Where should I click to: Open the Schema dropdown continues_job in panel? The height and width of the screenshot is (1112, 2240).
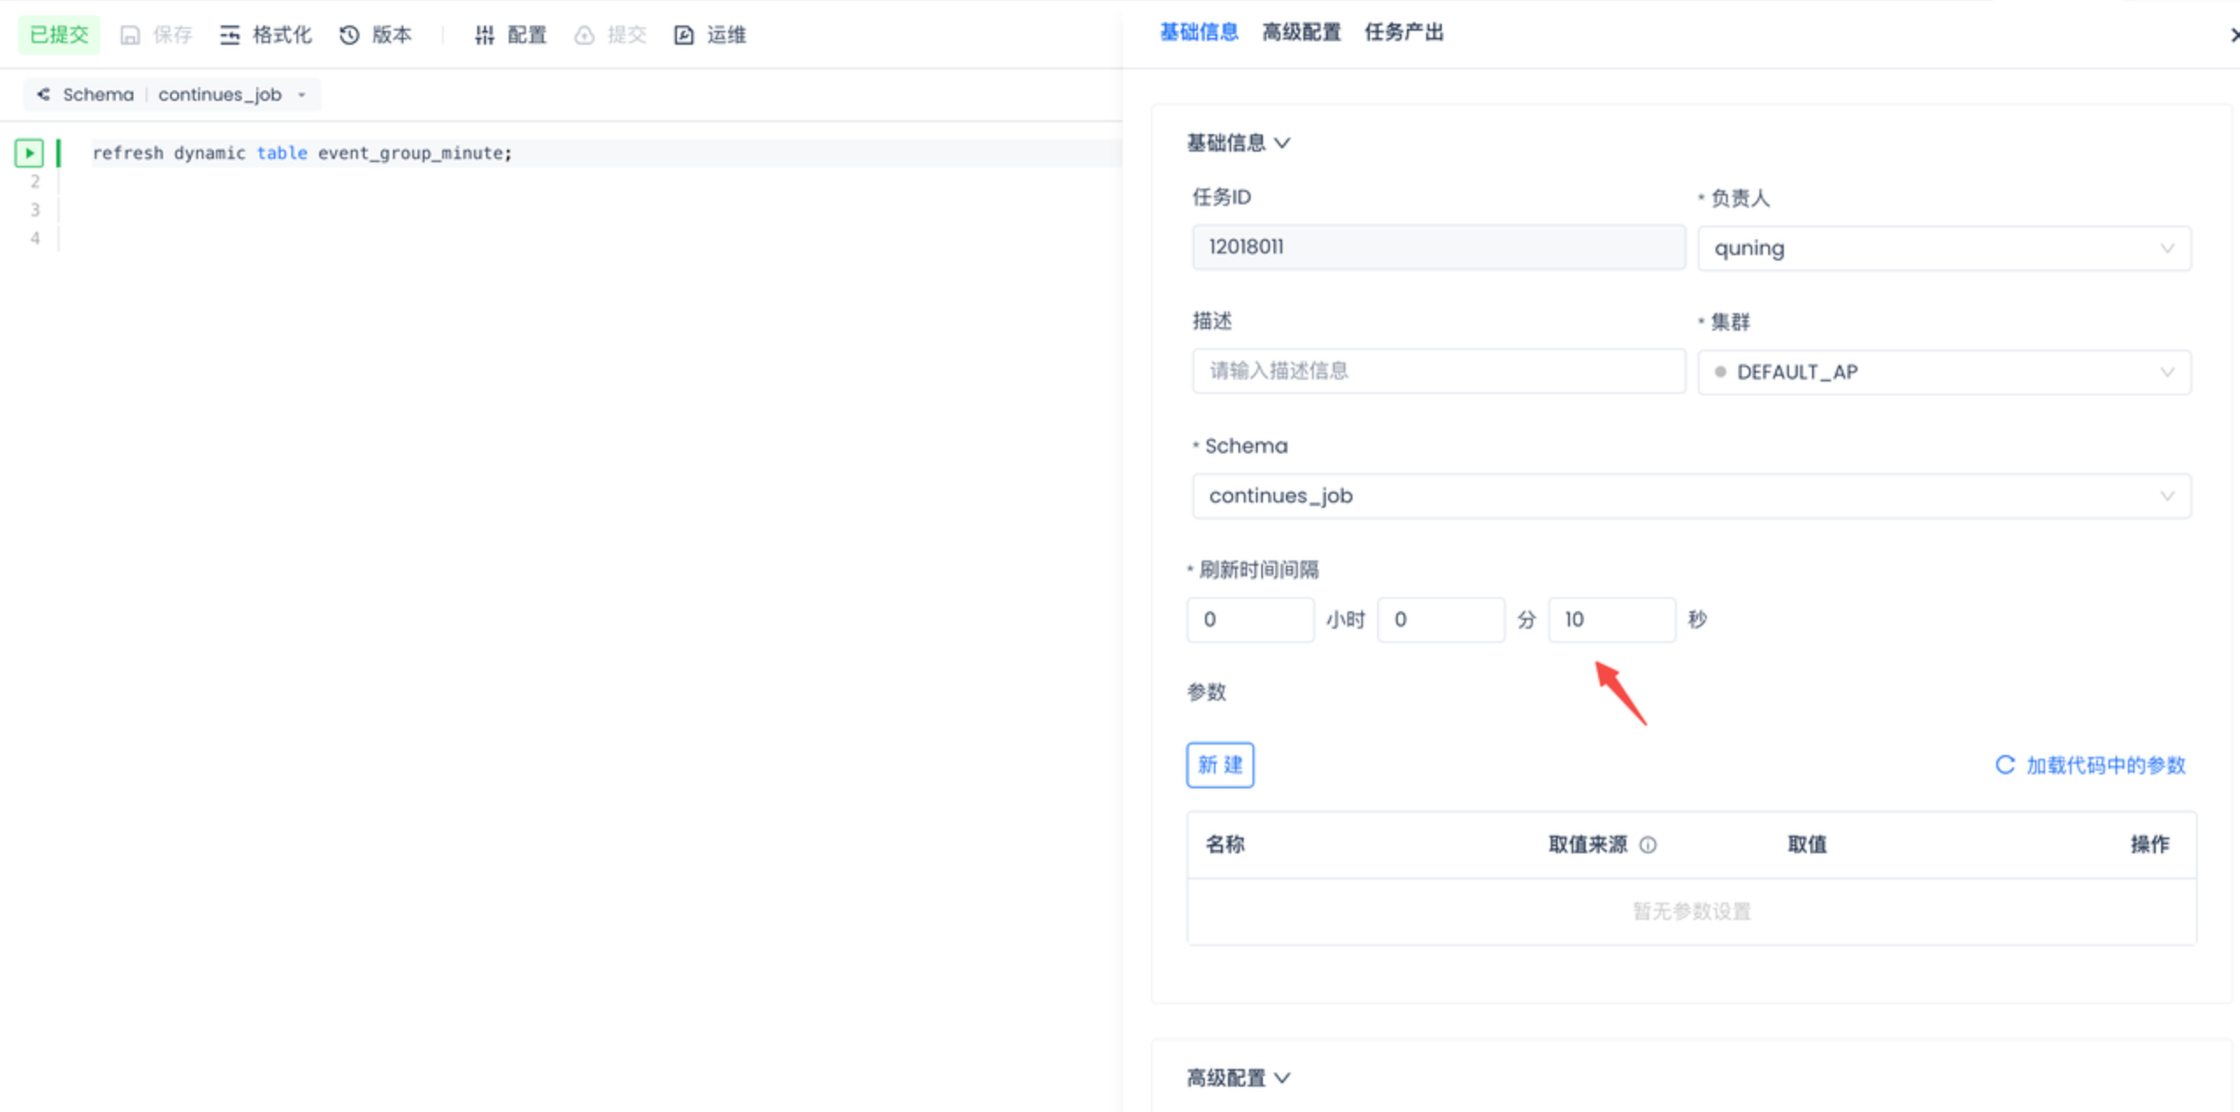click(1690, 495)
